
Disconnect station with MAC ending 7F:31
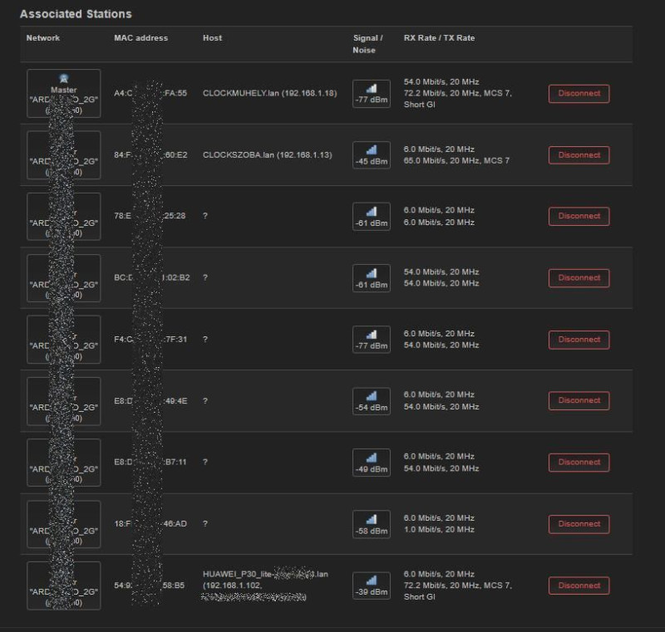coord(579,340)
